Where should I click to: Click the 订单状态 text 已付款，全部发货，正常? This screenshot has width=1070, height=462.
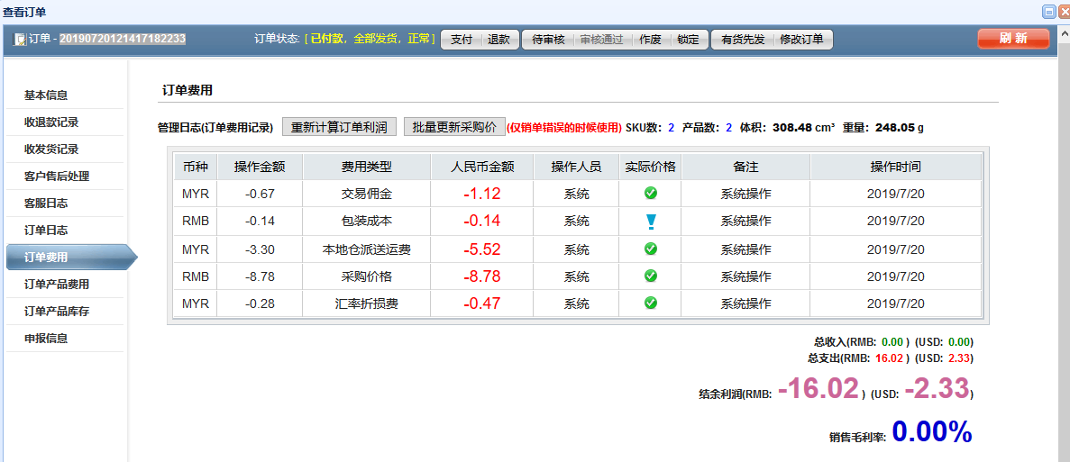coord(370,39)
